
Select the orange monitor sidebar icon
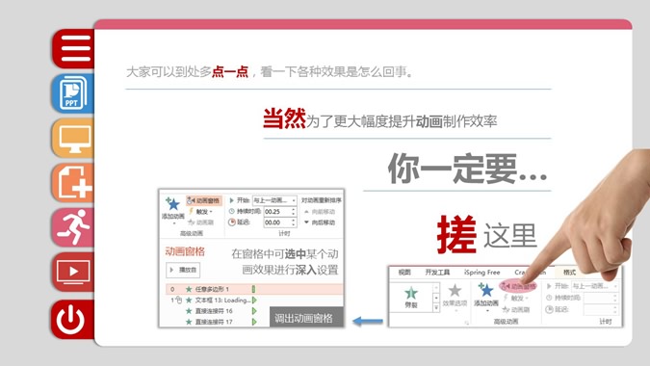74,138
